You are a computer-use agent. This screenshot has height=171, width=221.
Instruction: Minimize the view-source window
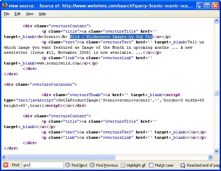200,6
